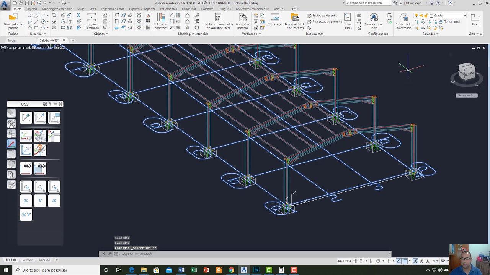Click Estilos de desenho button
Image resolution: width=490 pixels, height=275 pixels.
(x=322, y=16)
